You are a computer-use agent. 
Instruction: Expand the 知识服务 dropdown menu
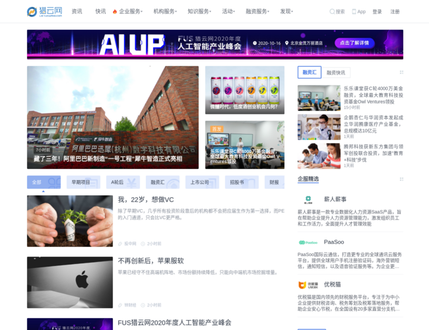pos(199,11)
